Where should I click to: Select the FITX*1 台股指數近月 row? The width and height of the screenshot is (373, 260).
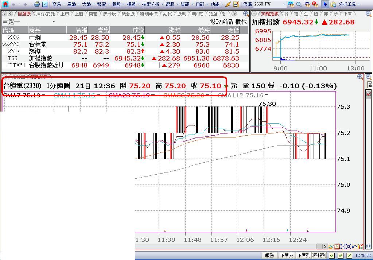point(125,65)
